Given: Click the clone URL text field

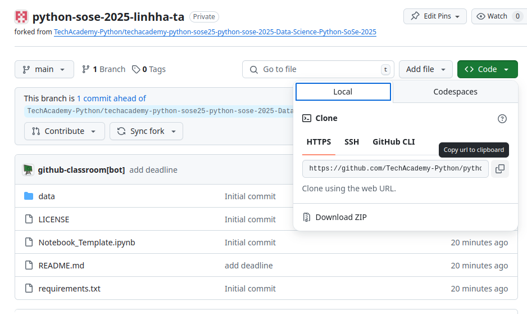Looking at the screenshot, I should 395,169.
